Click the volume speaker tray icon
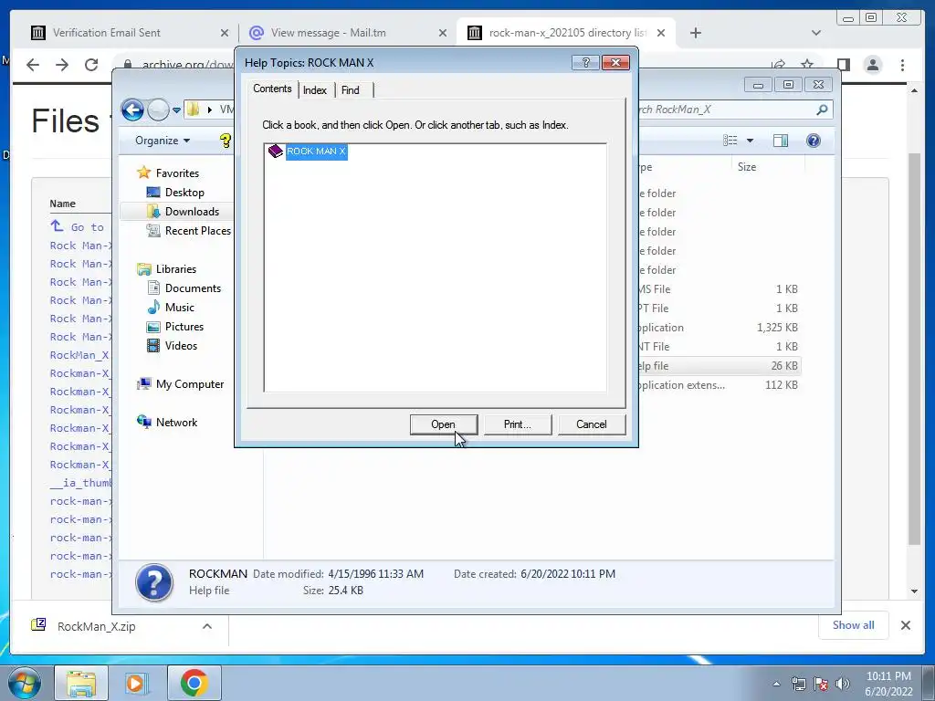 pyautogui.click(x=842, y=684)
